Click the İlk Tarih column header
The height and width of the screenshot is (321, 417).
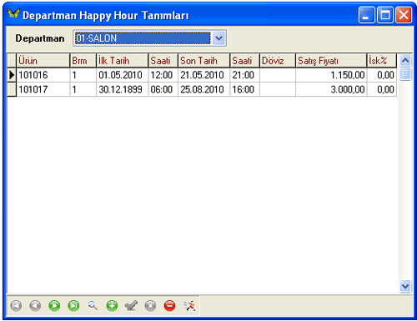tap(123, 61)
